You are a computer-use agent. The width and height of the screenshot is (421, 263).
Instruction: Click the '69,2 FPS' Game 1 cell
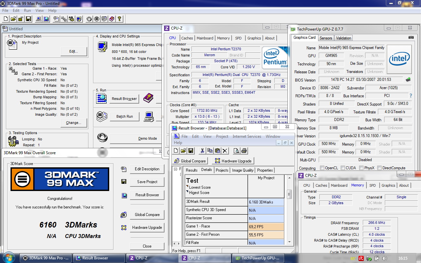(266, 227)
